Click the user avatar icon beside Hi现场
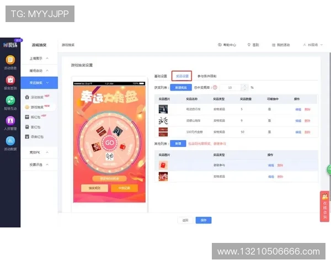Screen dimensions: 331x265 click(305, 45)
